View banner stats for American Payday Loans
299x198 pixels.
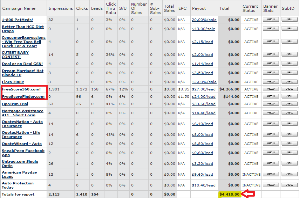[x=271, y=174]
